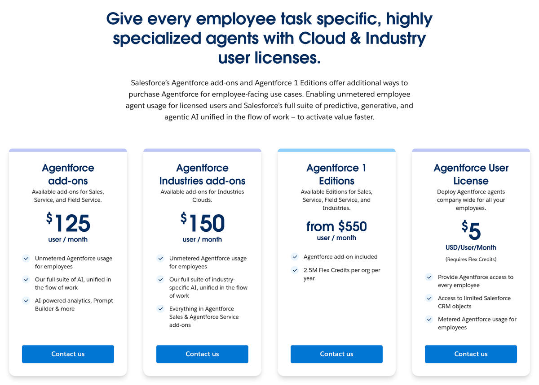Viewport: 539px width, 385px height.
Task: Click 'user / month' under the $125 price
Action: point(68,240)
